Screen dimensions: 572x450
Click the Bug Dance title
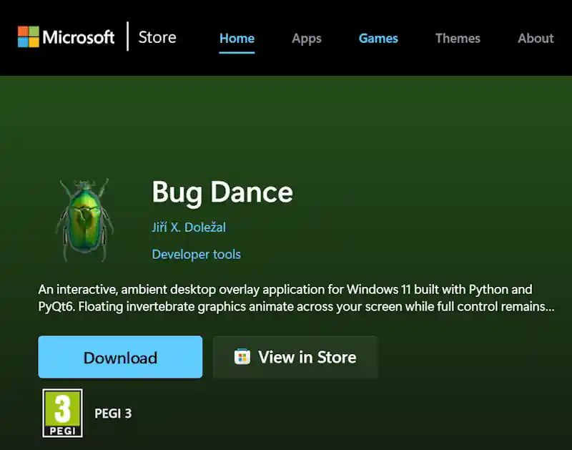222,192
